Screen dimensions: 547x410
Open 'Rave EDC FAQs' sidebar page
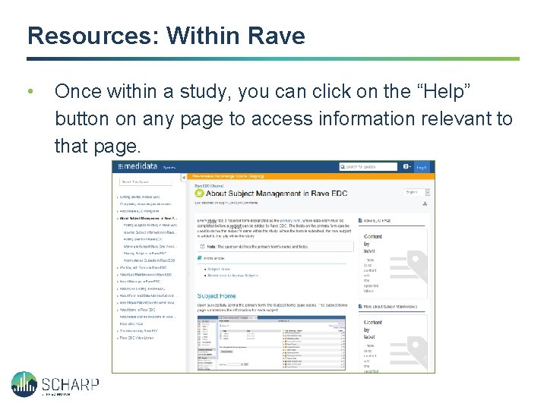(x=131, y=324)
